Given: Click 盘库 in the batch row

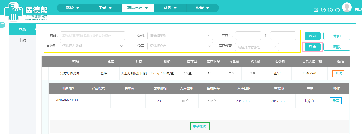Looking at the screenshot, I should pos(336,101).
